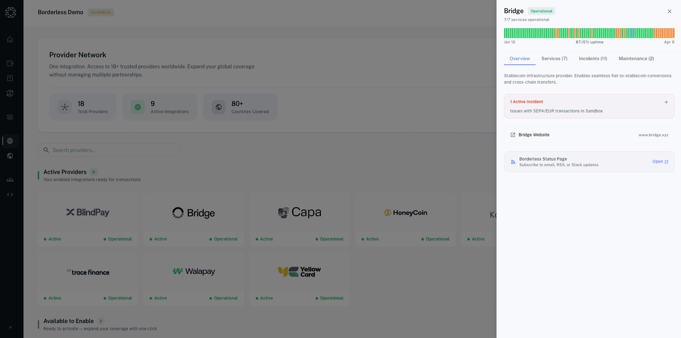
Task: Open the Walapay provider card
Action: (x=194, y=279)
